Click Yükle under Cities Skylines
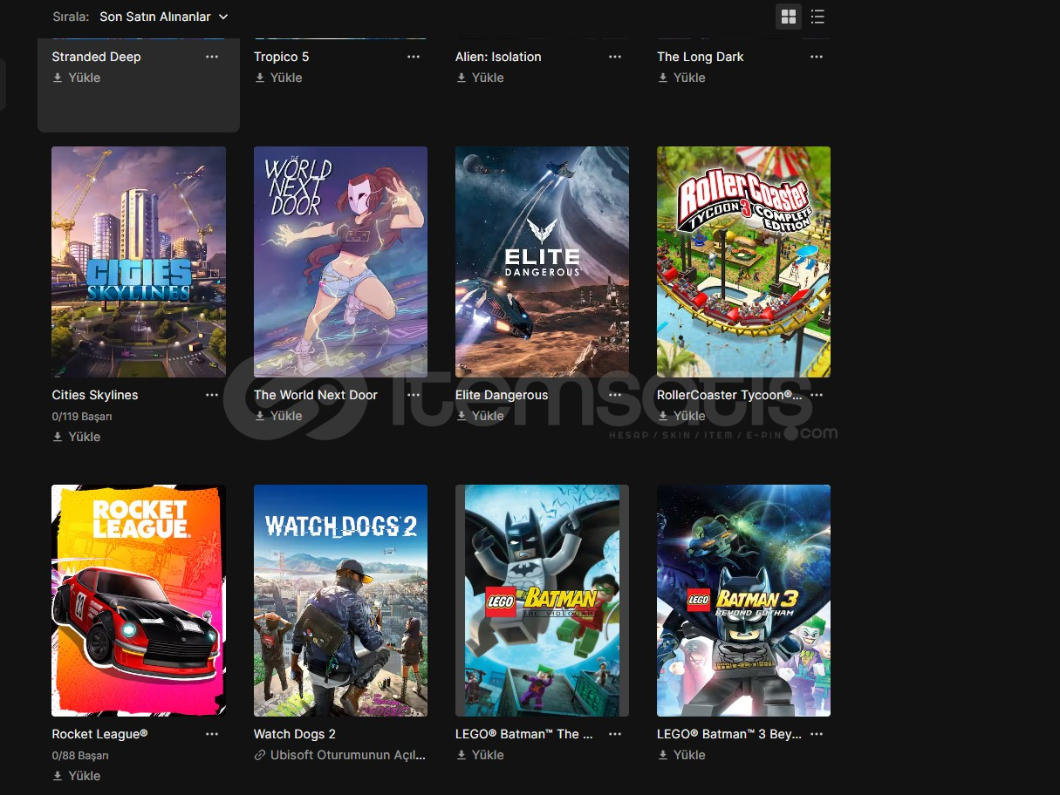Screen dimensions: 1060x795 pos(77,437)
